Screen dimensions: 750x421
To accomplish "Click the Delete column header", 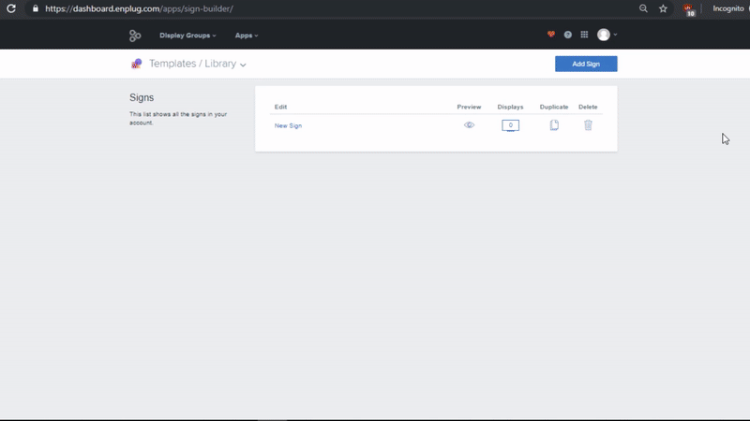I will [x=588, y=107].
